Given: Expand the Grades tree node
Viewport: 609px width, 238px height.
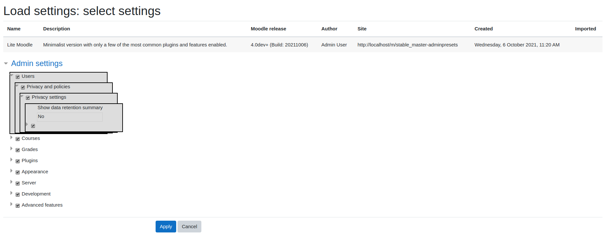Looking at the screenshot, I should (x=11, y=149).
